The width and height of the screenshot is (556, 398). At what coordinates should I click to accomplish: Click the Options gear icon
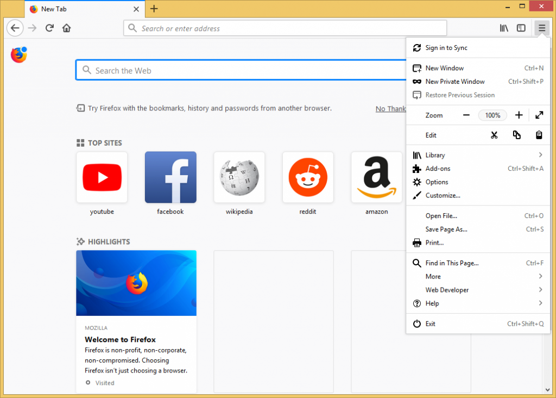pos(417,182)
